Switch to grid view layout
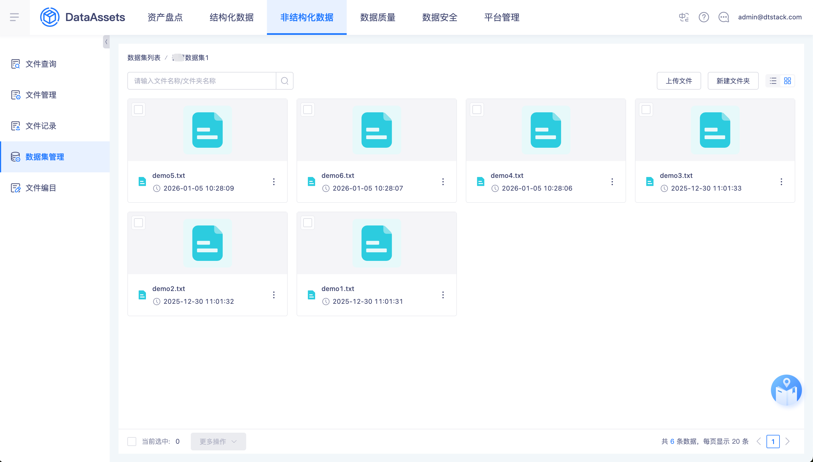813x462 pixels. pyautogui.click(x=787, y=81)
